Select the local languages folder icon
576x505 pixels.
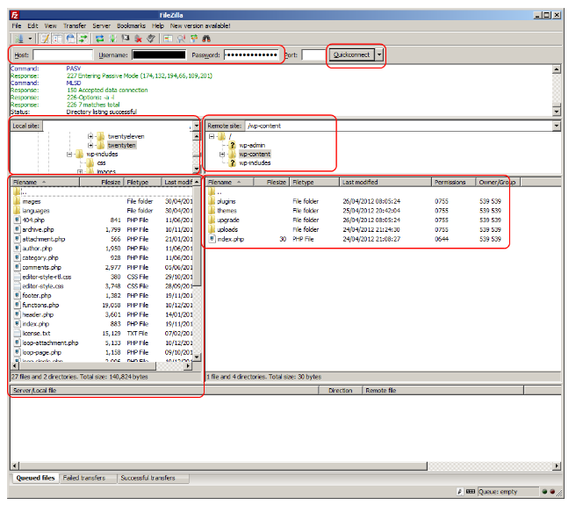point(17,211)
